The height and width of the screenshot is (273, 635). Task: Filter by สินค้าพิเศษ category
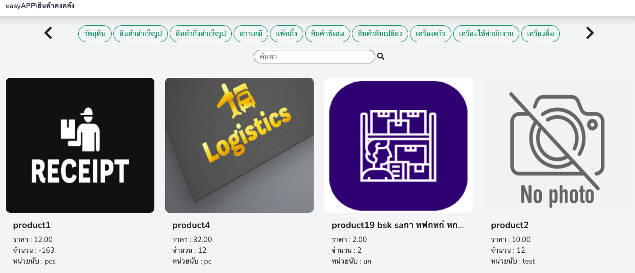point(328,34)
